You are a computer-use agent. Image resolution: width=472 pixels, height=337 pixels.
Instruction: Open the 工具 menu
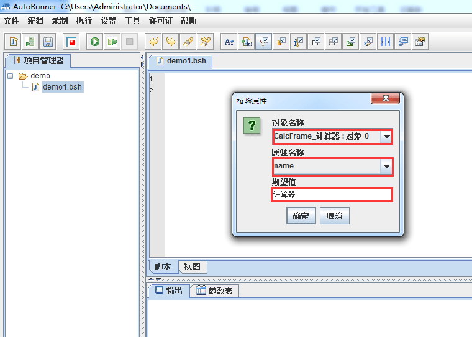(132, 21)
